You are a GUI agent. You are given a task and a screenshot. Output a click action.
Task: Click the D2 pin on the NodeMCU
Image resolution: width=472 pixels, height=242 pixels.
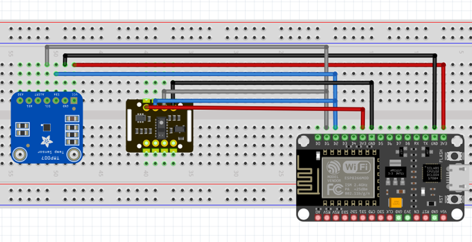point(336,138)
